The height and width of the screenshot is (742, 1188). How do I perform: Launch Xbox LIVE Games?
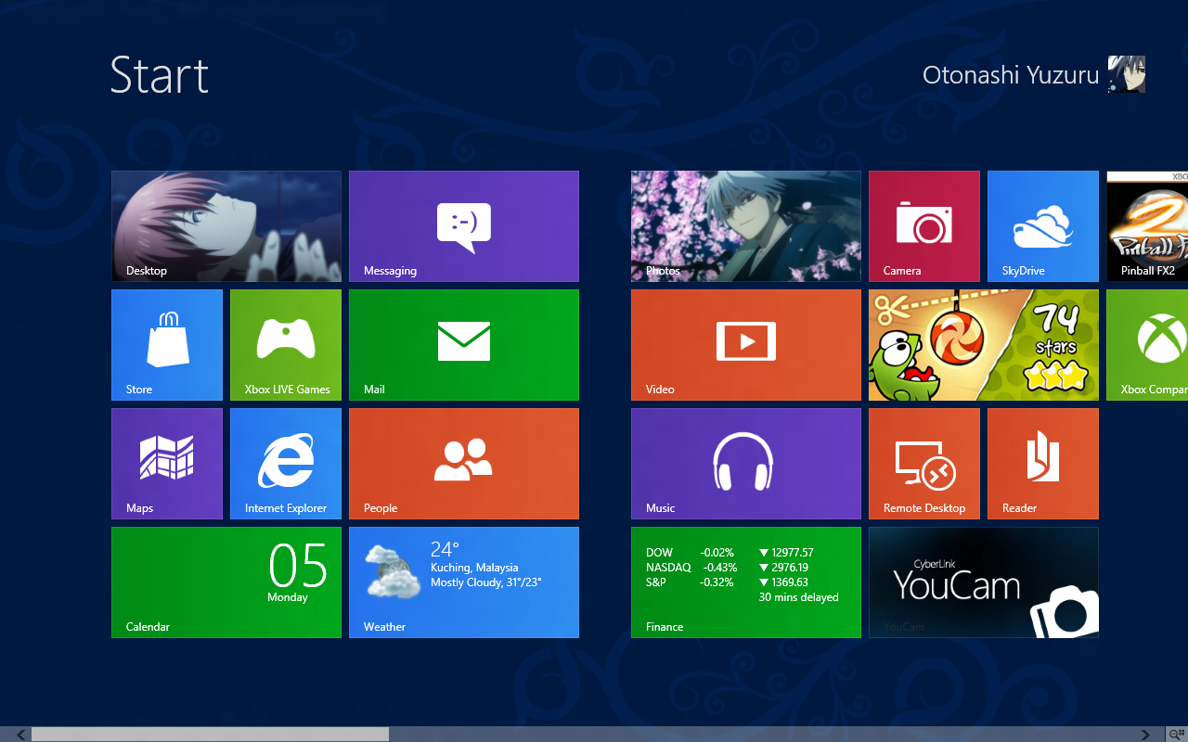(285, 344)
